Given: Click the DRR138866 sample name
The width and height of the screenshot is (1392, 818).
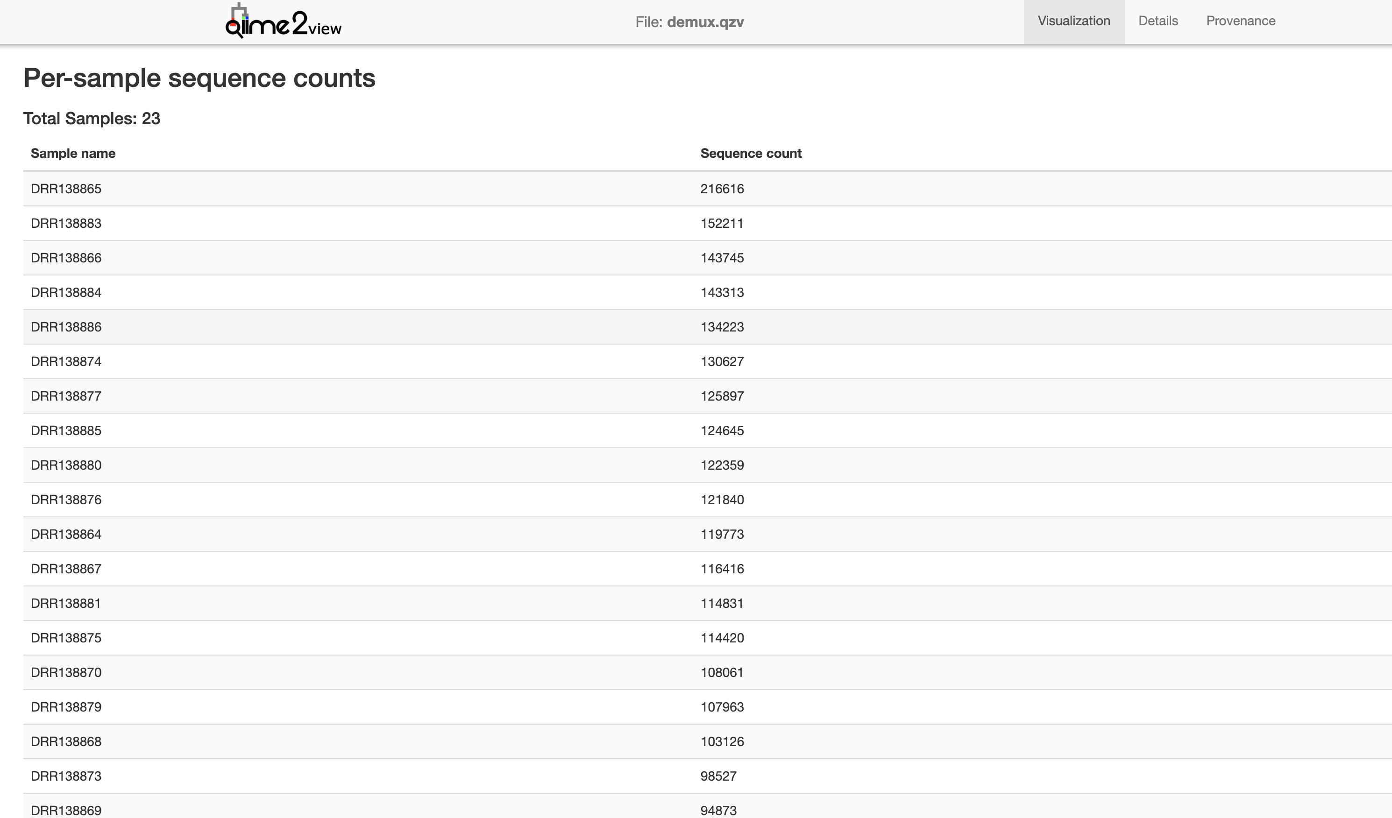Looking at the screenshot, I should 66,258.
